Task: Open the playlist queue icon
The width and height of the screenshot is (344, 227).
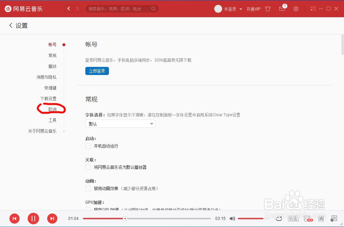Action: coord(334,219)
